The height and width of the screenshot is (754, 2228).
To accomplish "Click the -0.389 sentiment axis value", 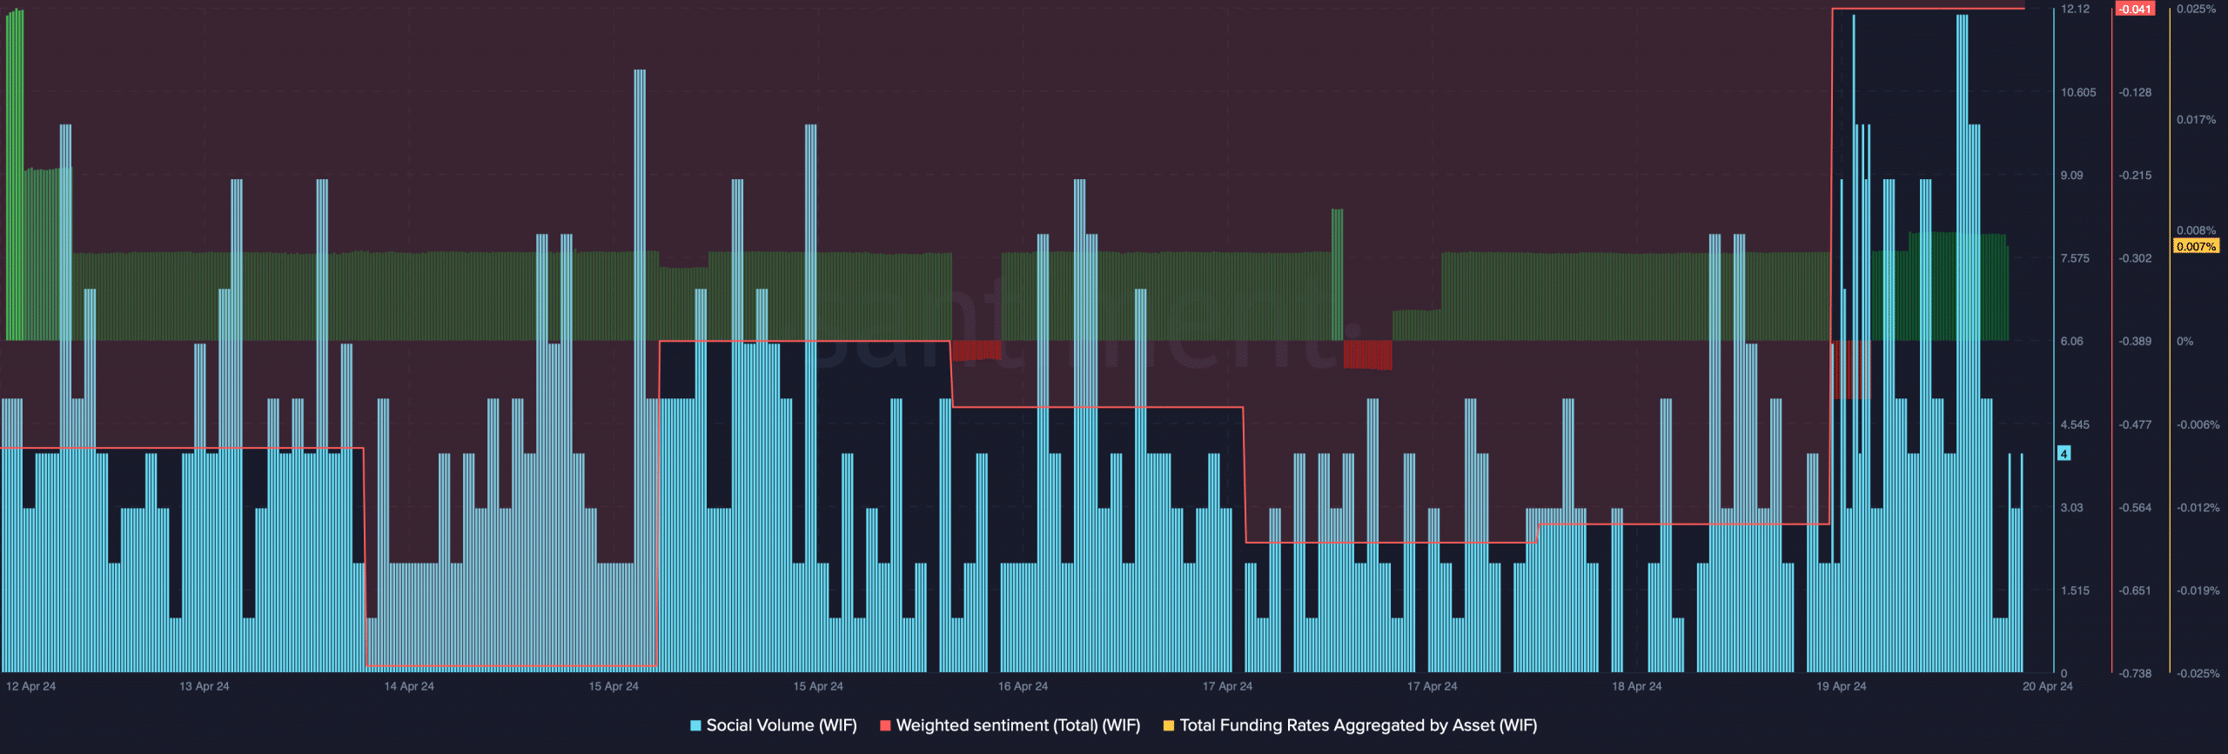I will point(2135,341).
